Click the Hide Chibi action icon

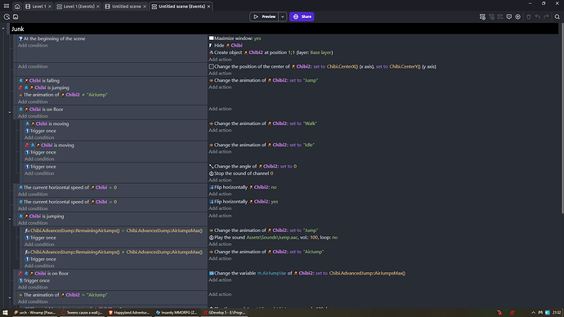click(211, 45)
